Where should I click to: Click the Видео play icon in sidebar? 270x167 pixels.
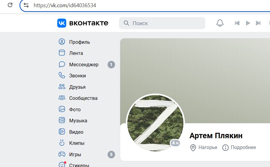pos(62,132)
